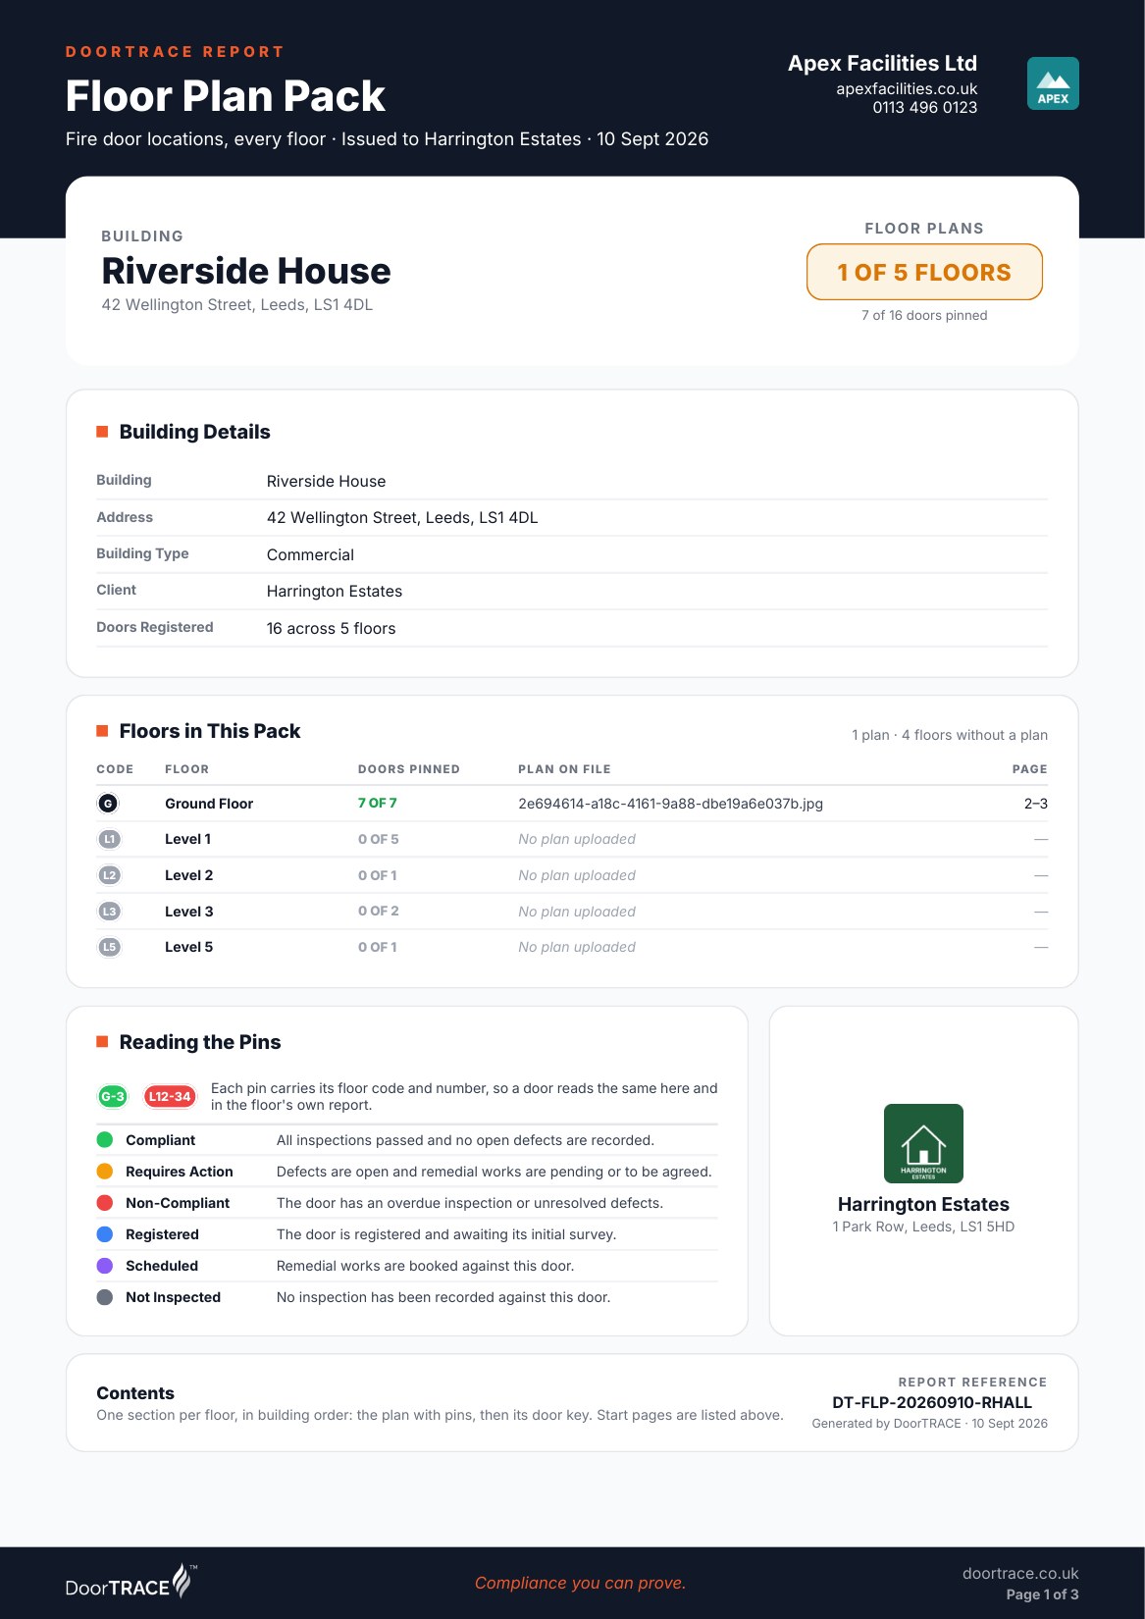Click the green G-3 sample pin

pos(113,1096)
